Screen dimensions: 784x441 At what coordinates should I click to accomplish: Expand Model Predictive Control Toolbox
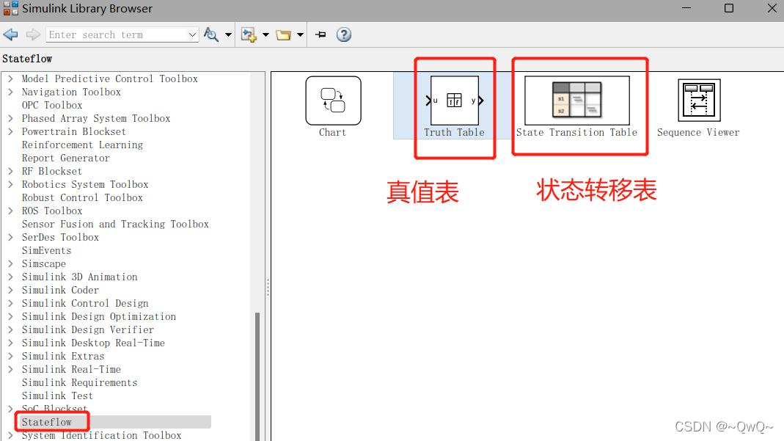coord(10,79)
